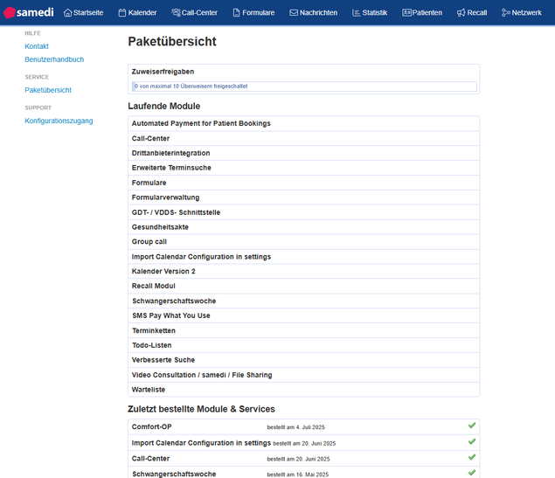
Task: Click the Nachrichten envelope icon
Action: pyautogui.click(x=294, y=13)
